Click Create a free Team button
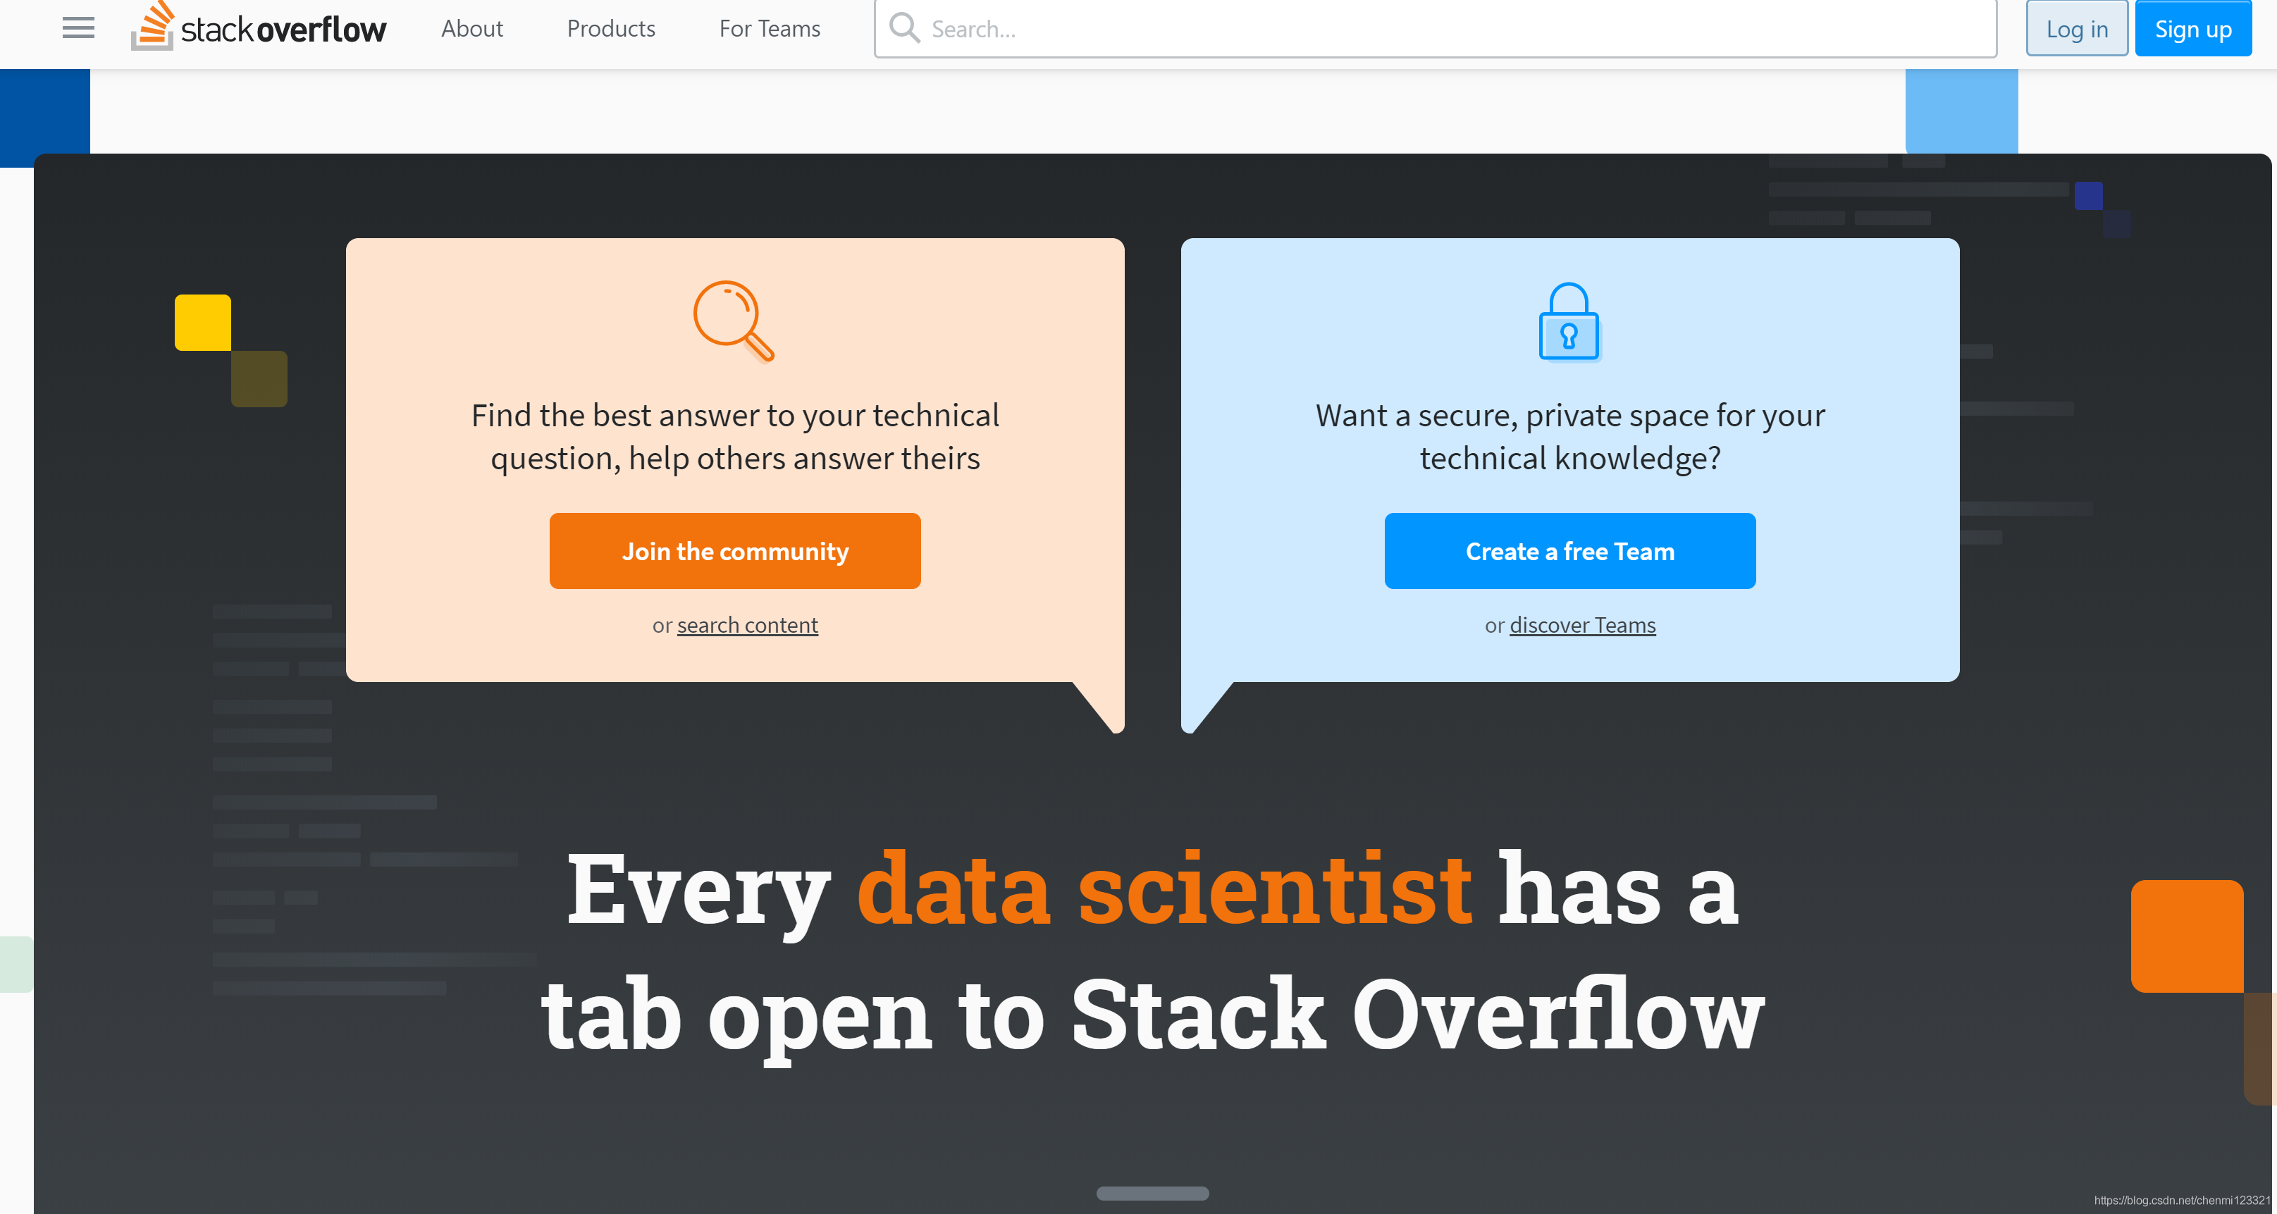Screen dimensions: 2277x1214 pos(1570,550)
